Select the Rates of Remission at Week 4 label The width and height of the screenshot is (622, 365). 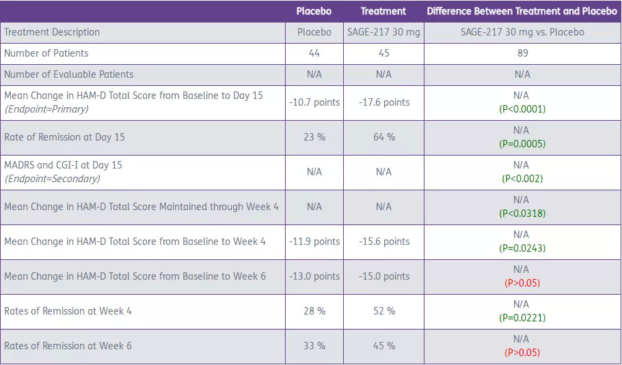pyautogui.click(x=68, y=311)
